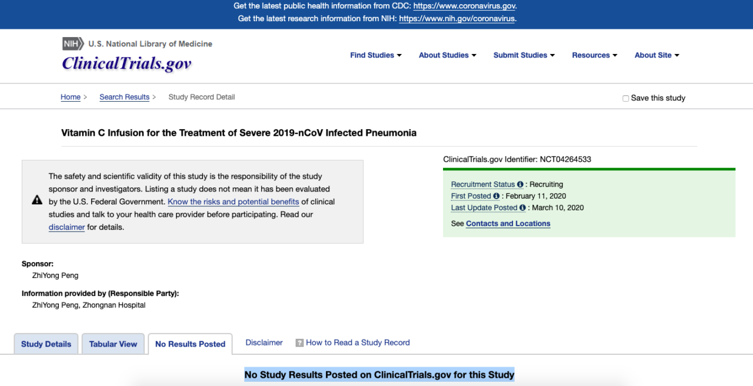The image size is (753, 386).
Task: Open the ClinicalTrials.gov home logo
Action: pyautogui.click(x=126, y=63)
